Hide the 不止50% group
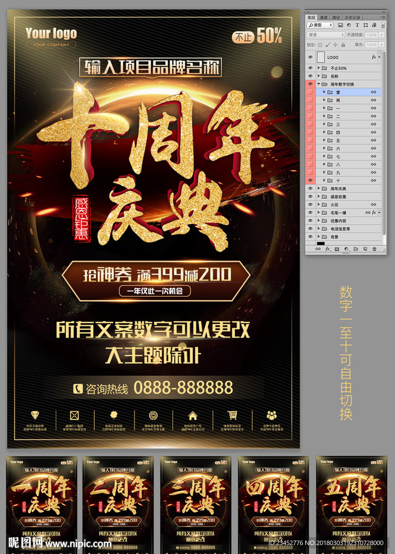This screenshot has height=554, width=395. [x=311, y=68]
